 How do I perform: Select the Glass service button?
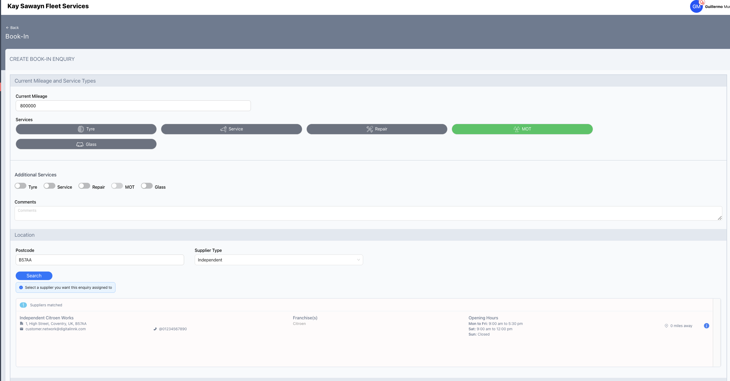coord(86,144)
